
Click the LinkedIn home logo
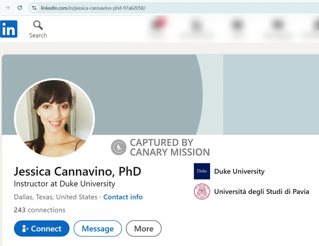click(9, 29)
